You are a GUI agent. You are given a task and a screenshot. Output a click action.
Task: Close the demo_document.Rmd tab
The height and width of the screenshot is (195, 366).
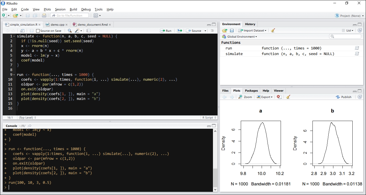[x=110, y=25]
